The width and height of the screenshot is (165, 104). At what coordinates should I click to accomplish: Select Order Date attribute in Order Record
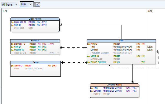(x=19, y=28)
